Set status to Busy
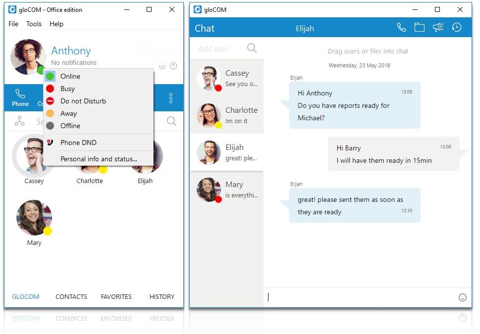Screen dimensions: 480x334 click(x=67, y=89)
